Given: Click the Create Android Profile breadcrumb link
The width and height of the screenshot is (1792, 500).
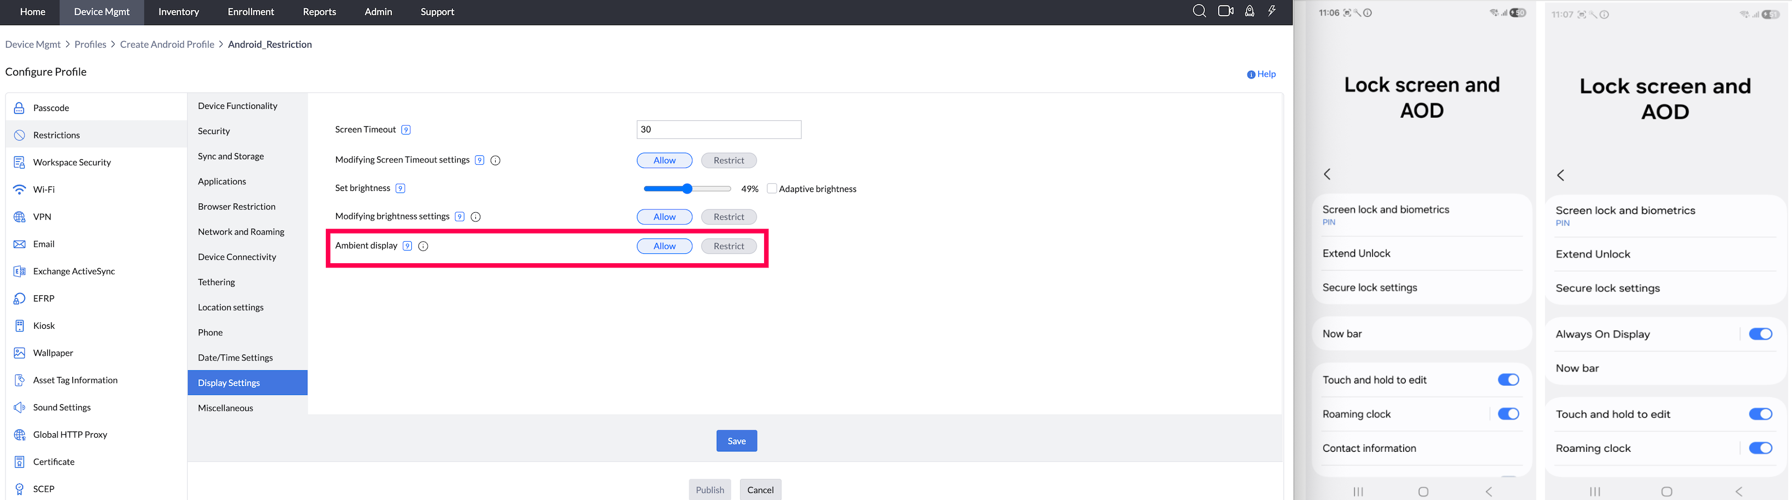Looking at the screenshot, I should (167, 44).
